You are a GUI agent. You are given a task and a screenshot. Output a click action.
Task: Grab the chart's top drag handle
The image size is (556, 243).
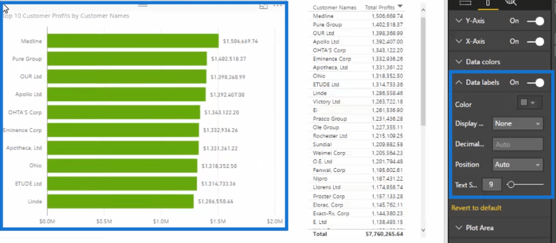(143, 5)
